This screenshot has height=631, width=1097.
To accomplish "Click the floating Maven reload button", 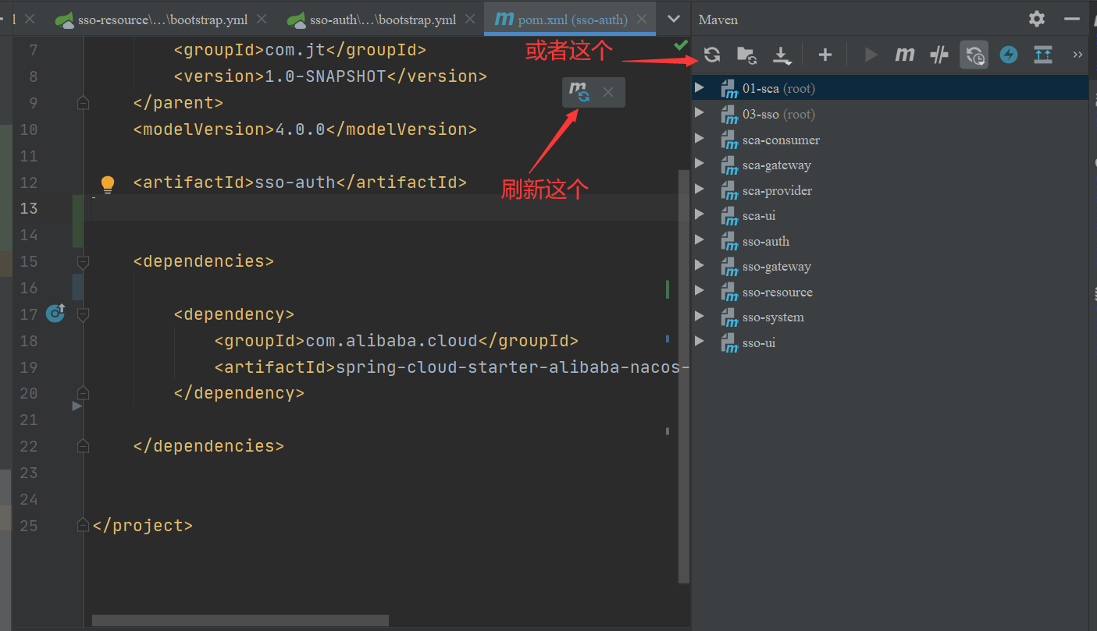I will click(579, 91).
